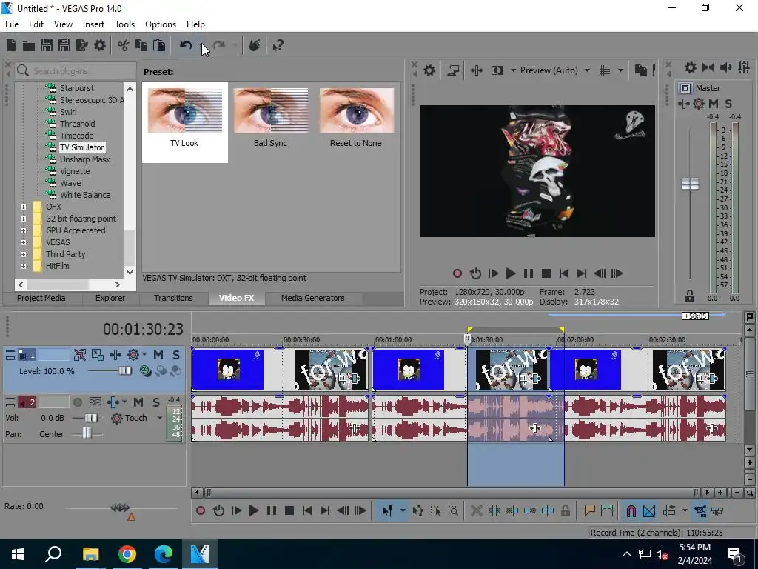
Task: Click the Copy icon in toolbar
Action: pyautogui.click(x=141, y=45)
